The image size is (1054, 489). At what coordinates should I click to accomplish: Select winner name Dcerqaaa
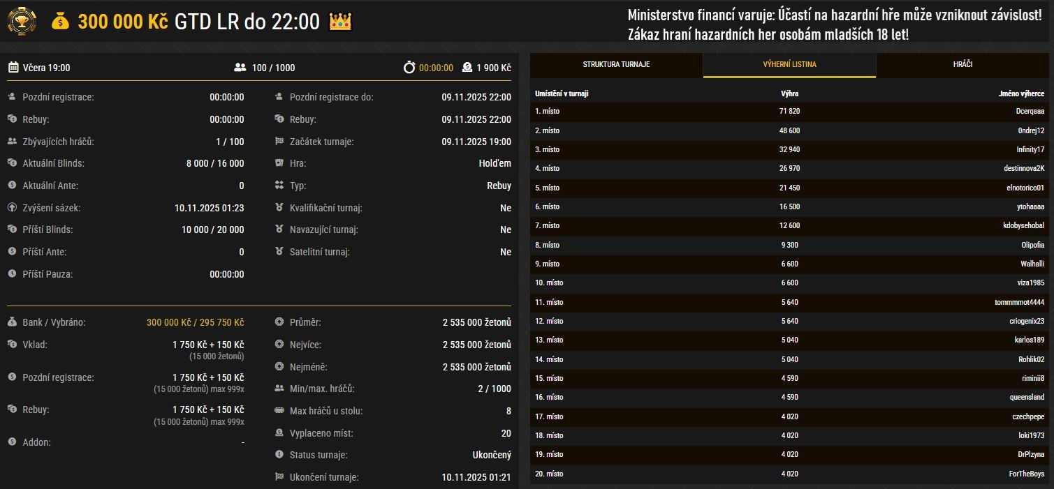(x=1030, y=111)
